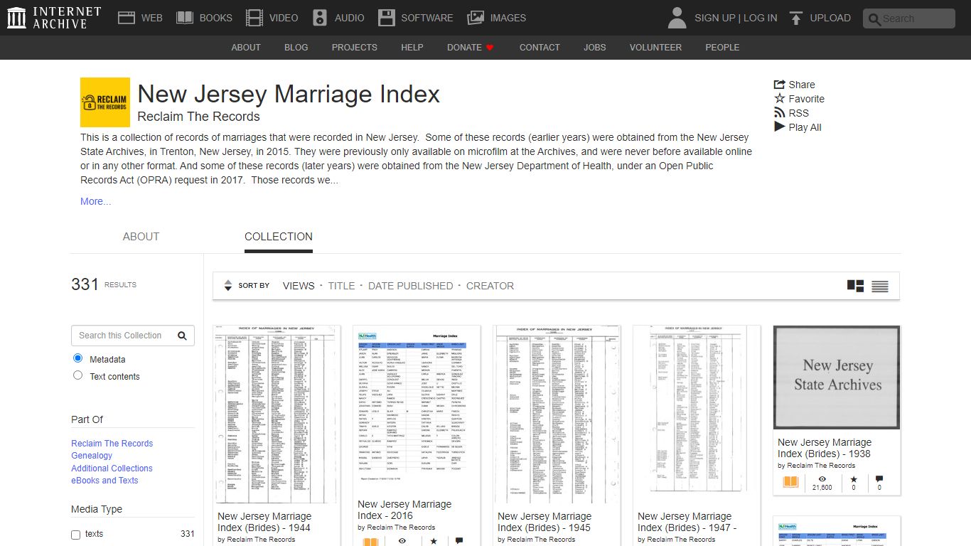The image size is (971, 546).
Task: Open the New Jersey Marriage Index (Brides) - 1938 title
Action: 825,448
